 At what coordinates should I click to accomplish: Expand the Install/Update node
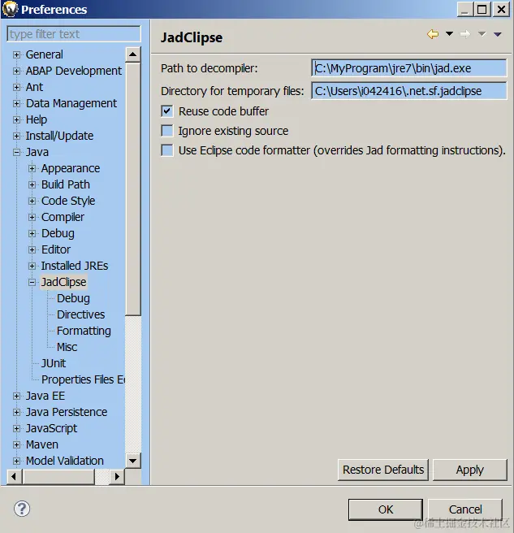point(16,136)
